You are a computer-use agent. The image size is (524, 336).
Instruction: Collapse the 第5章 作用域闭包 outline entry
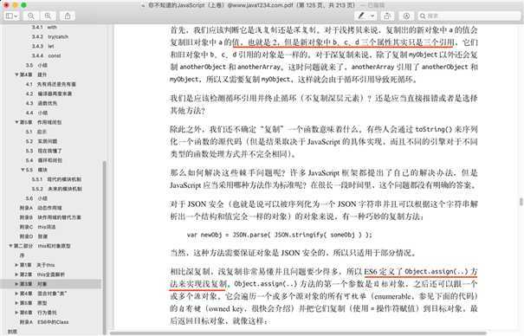tap(16, 122)
